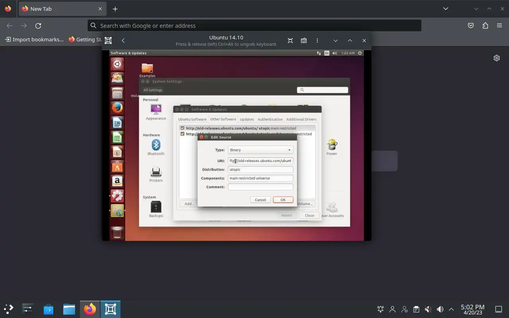Click OK in Edit Source dialog
The height and width of the screenshot is (318, 509).
[283, 200]
